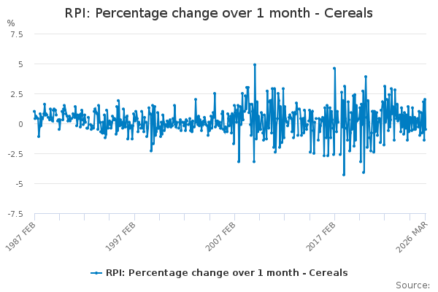The image size is (438, 292).
Task: Click the Source label at bottom right
Action: click(x=413, y=285)
